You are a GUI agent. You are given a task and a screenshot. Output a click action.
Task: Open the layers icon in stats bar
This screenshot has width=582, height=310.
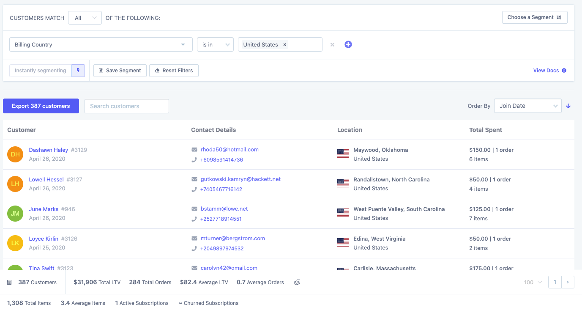(x=297, y=283)
